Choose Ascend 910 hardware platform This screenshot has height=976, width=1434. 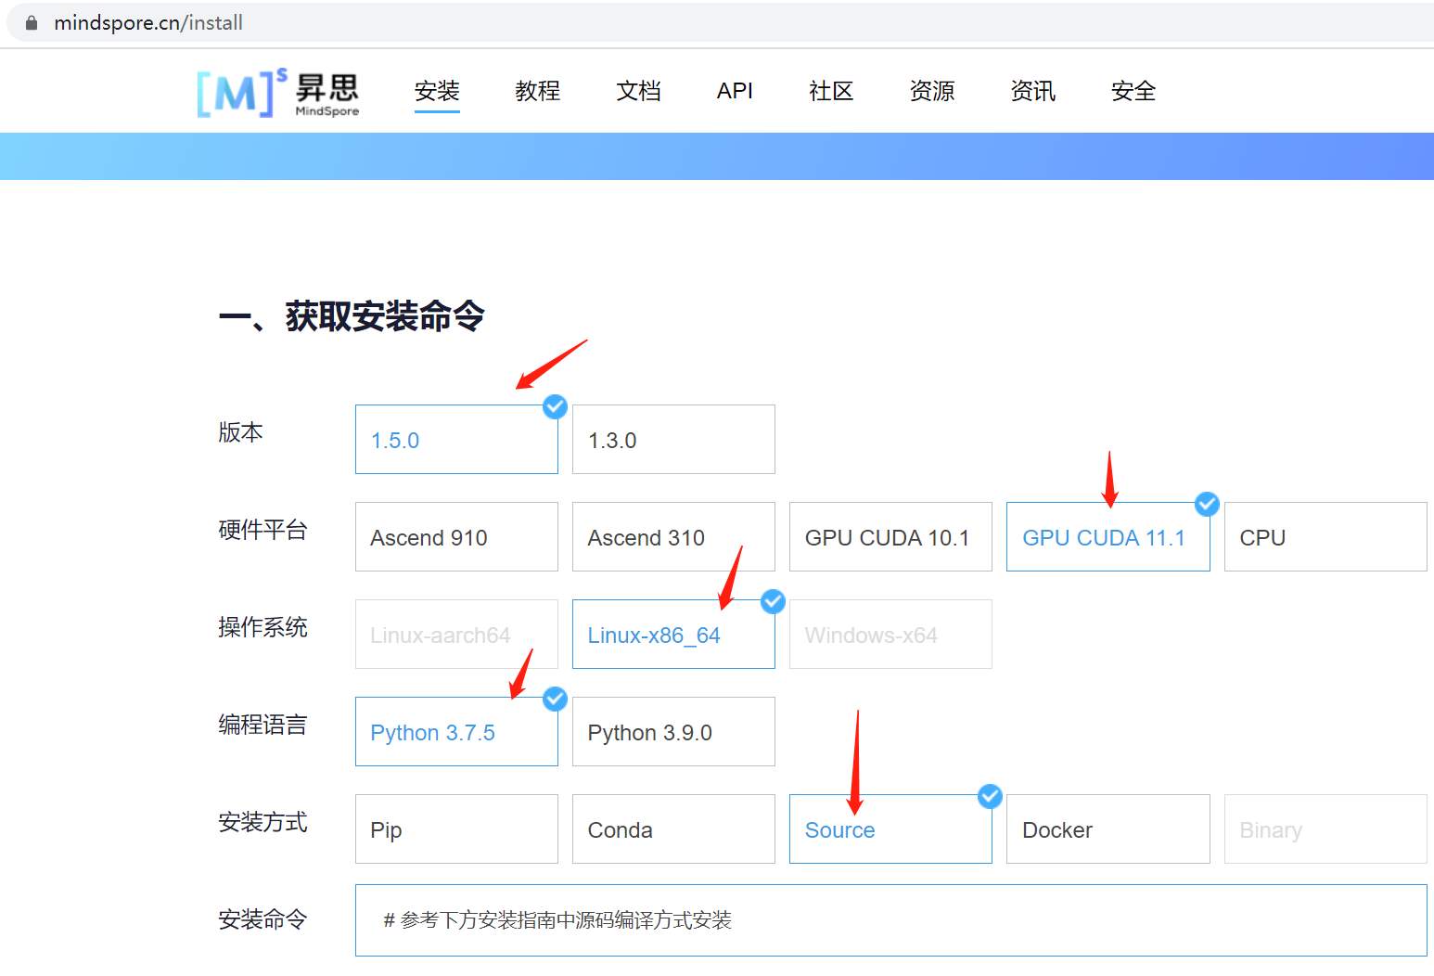pos(456,537)
